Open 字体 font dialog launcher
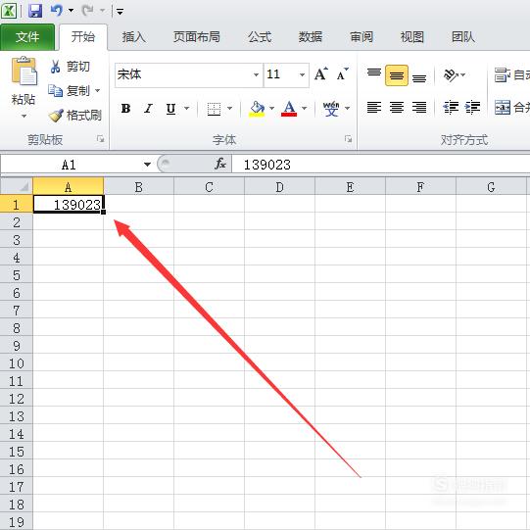Image resolution: width=530 pixels, height=530 pixels. click(348, 138)
